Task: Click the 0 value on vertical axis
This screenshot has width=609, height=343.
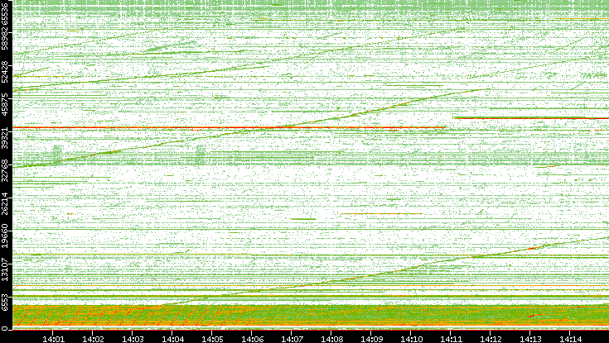Action: point(4,329)
